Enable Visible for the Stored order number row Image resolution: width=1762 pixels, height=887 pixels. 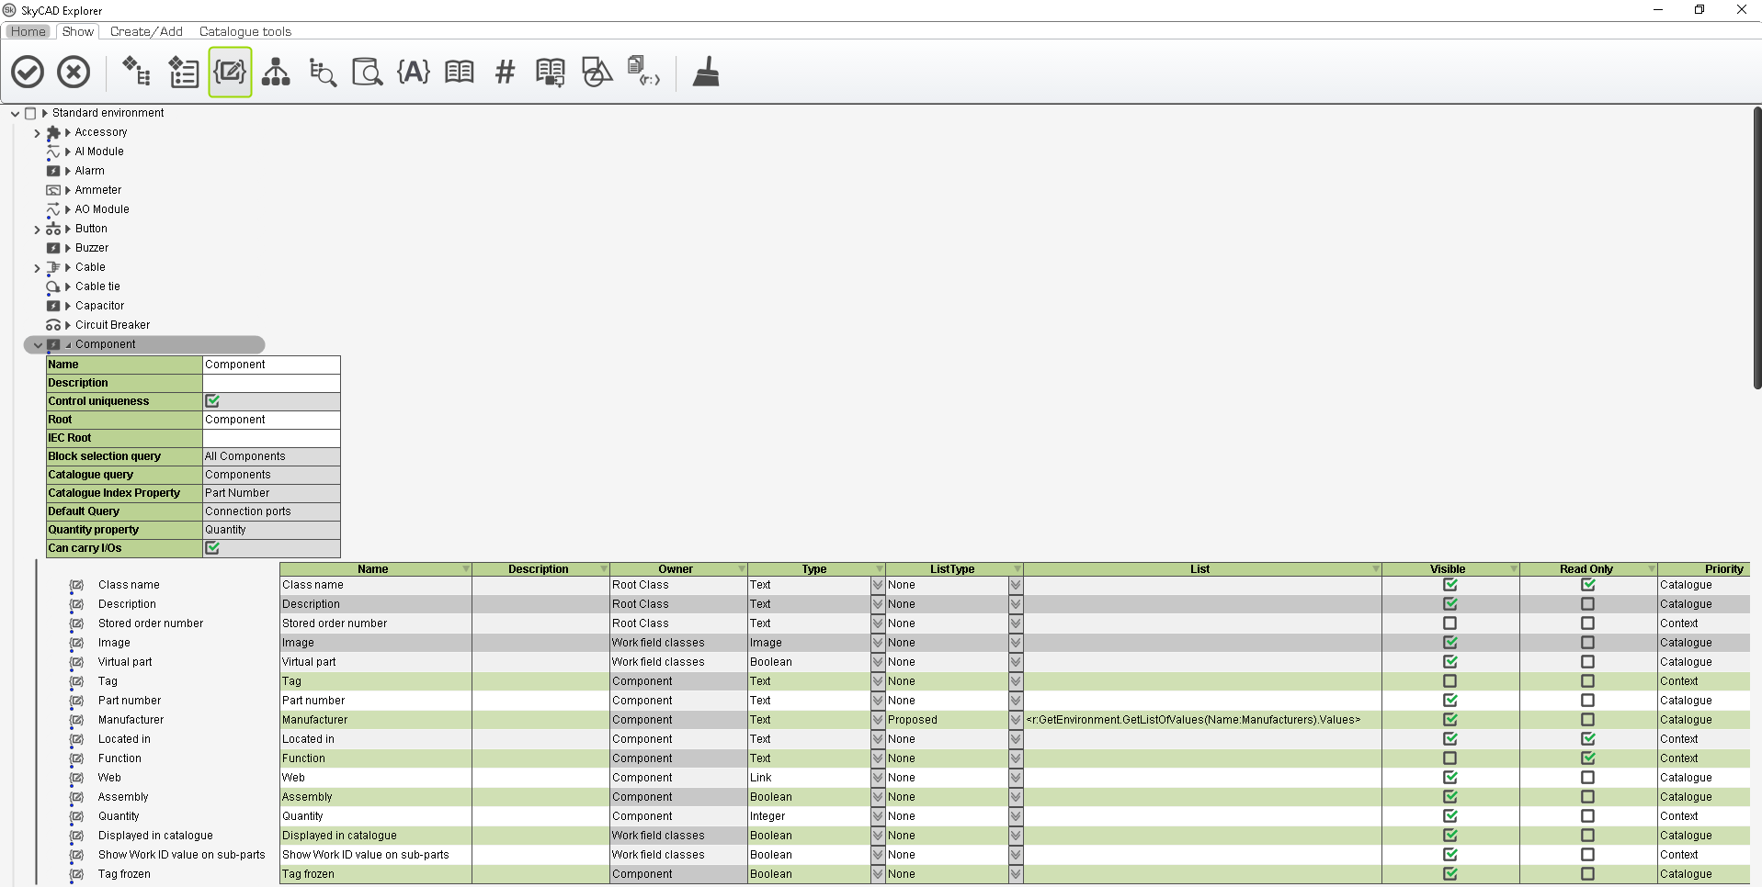[x=1449, y=623]
